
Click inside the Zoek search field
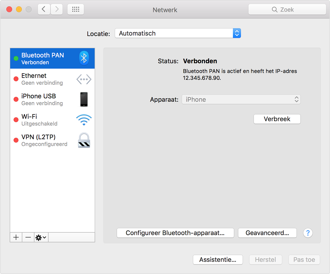click(287, 9)
